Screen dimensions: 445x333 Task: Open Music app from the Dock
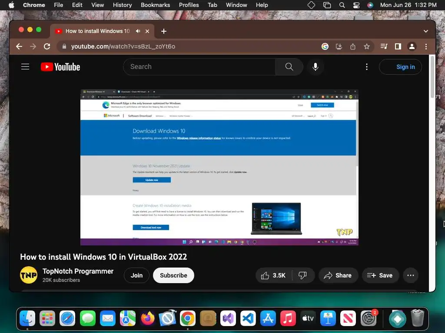pos(288,318)
